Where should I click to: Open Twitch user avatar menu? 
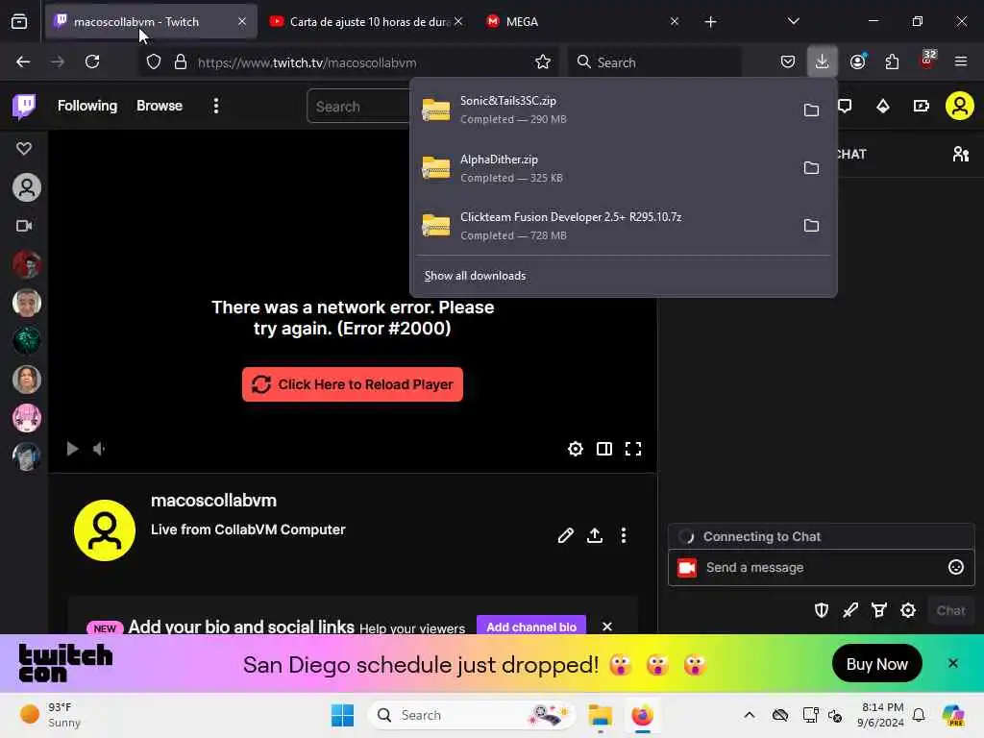pyautogui.click(x=960, y=106)
